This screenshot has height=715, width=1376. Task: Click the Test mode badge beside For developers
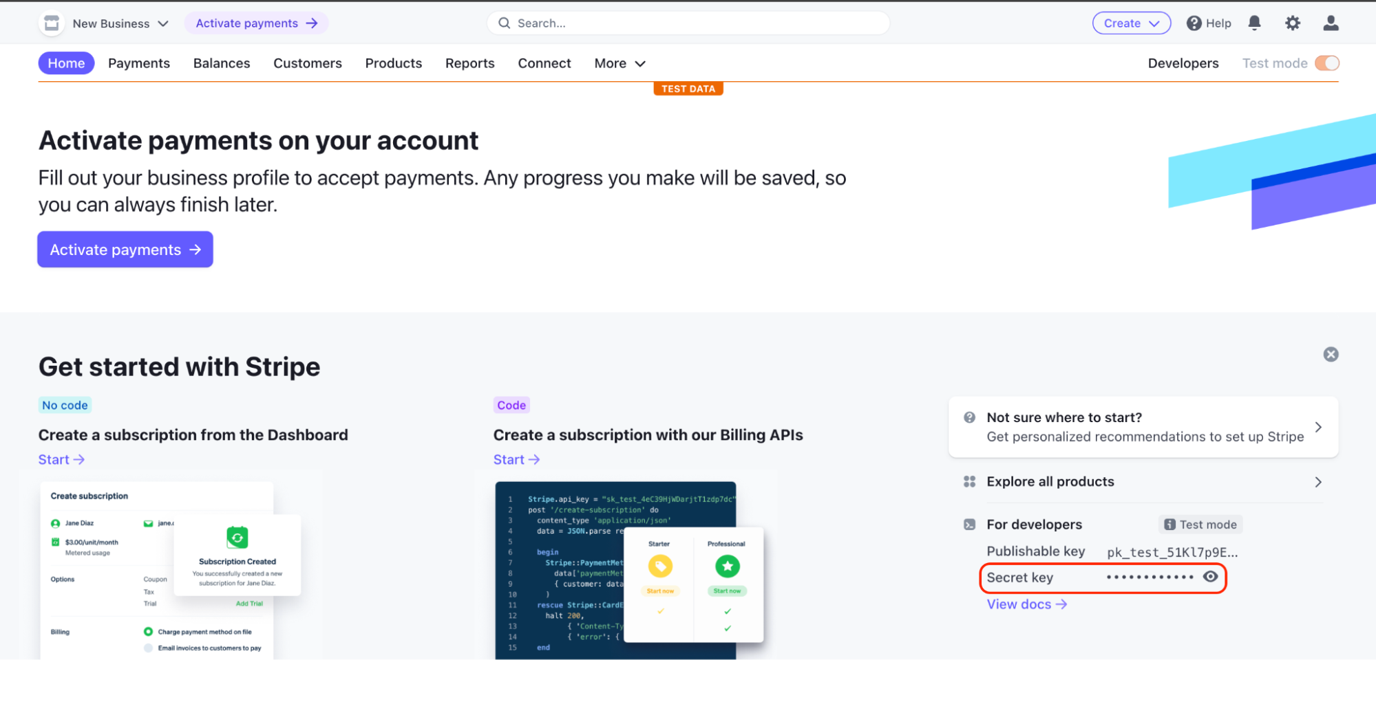pos(1200,525)
